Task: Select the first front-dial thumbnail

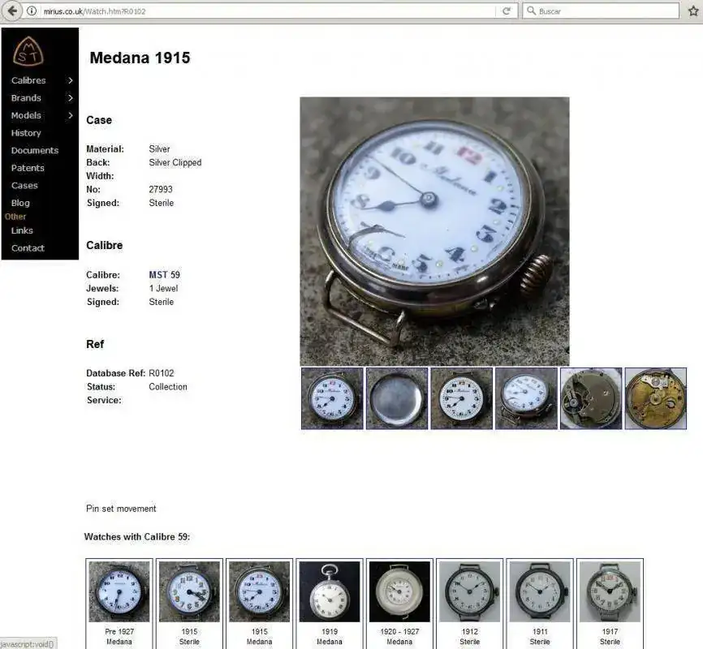Action: click(x=332, y=398)
